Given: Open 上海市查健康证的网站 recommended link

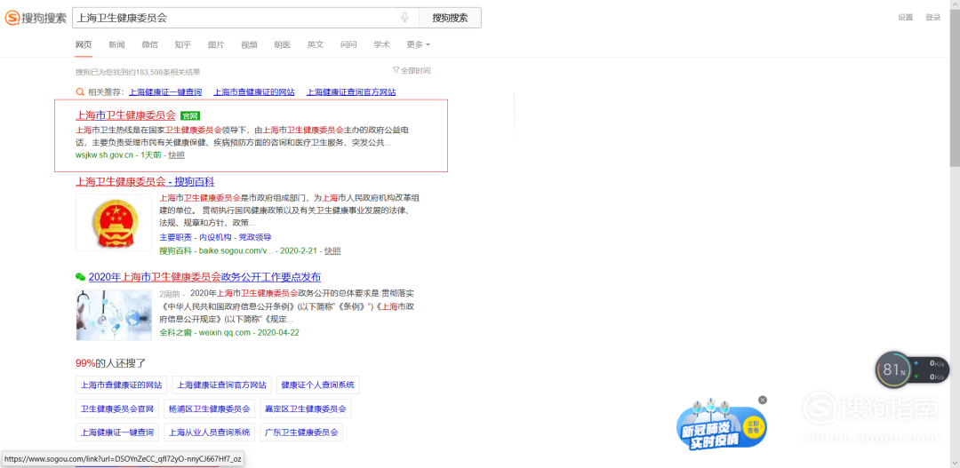Looking at the screenshot, I should [254, 92].
